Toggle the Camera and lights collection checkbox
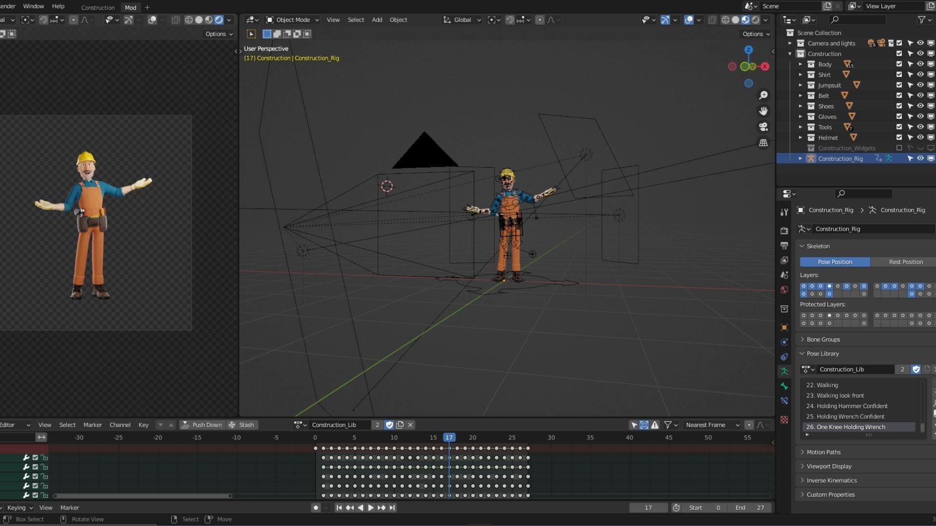The width and height of the screenshot is (936, 526). pyautogui.click(x=899, y=43)
